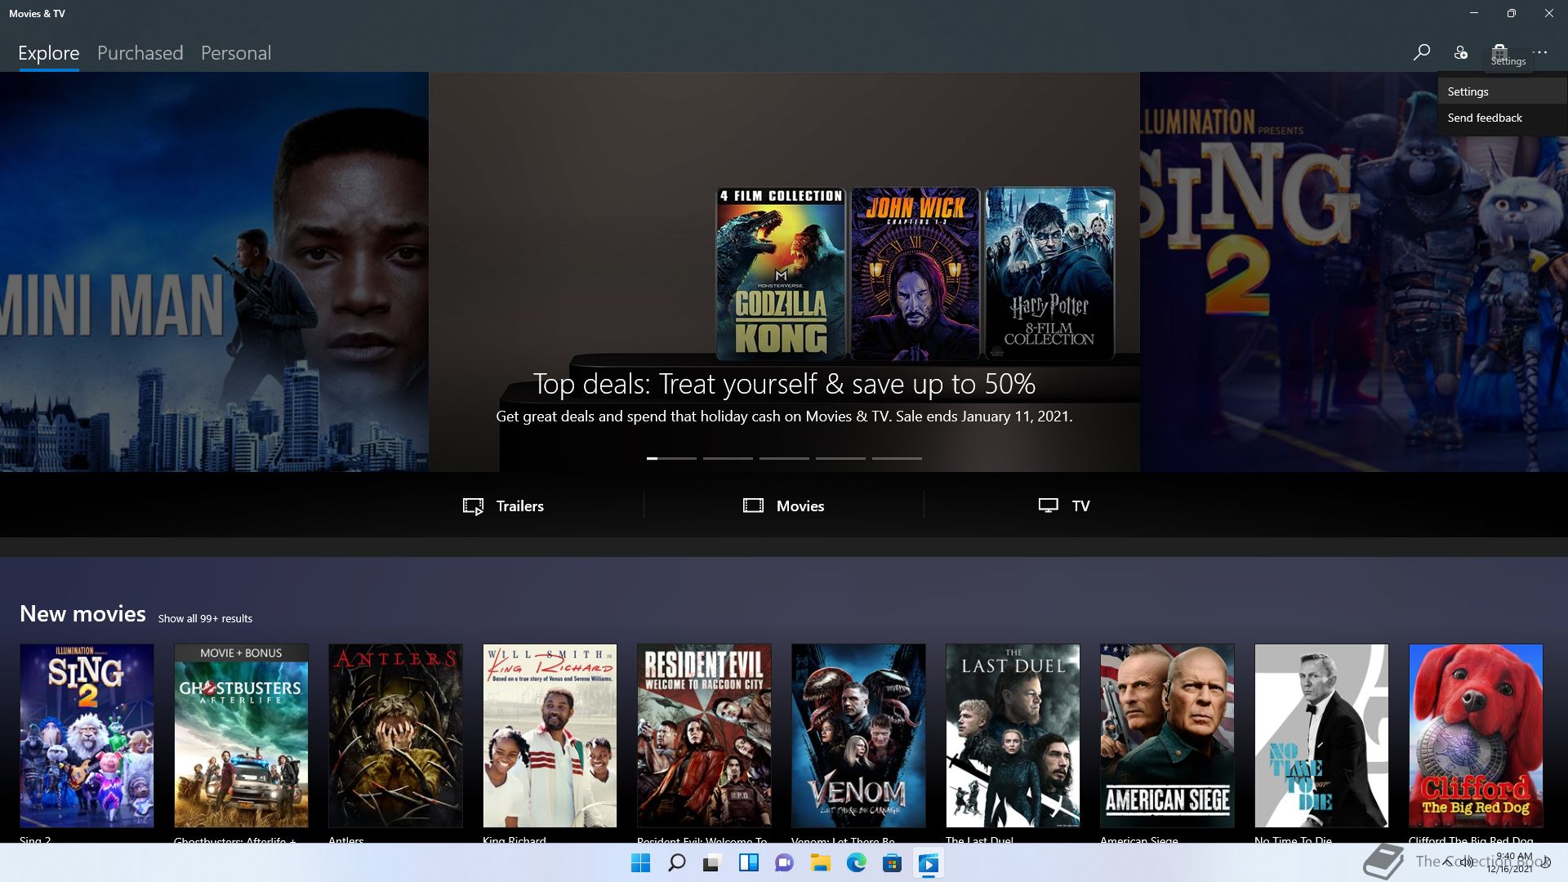Select the first carousel page indicator
1568x882 pixels.
point(671,458)
